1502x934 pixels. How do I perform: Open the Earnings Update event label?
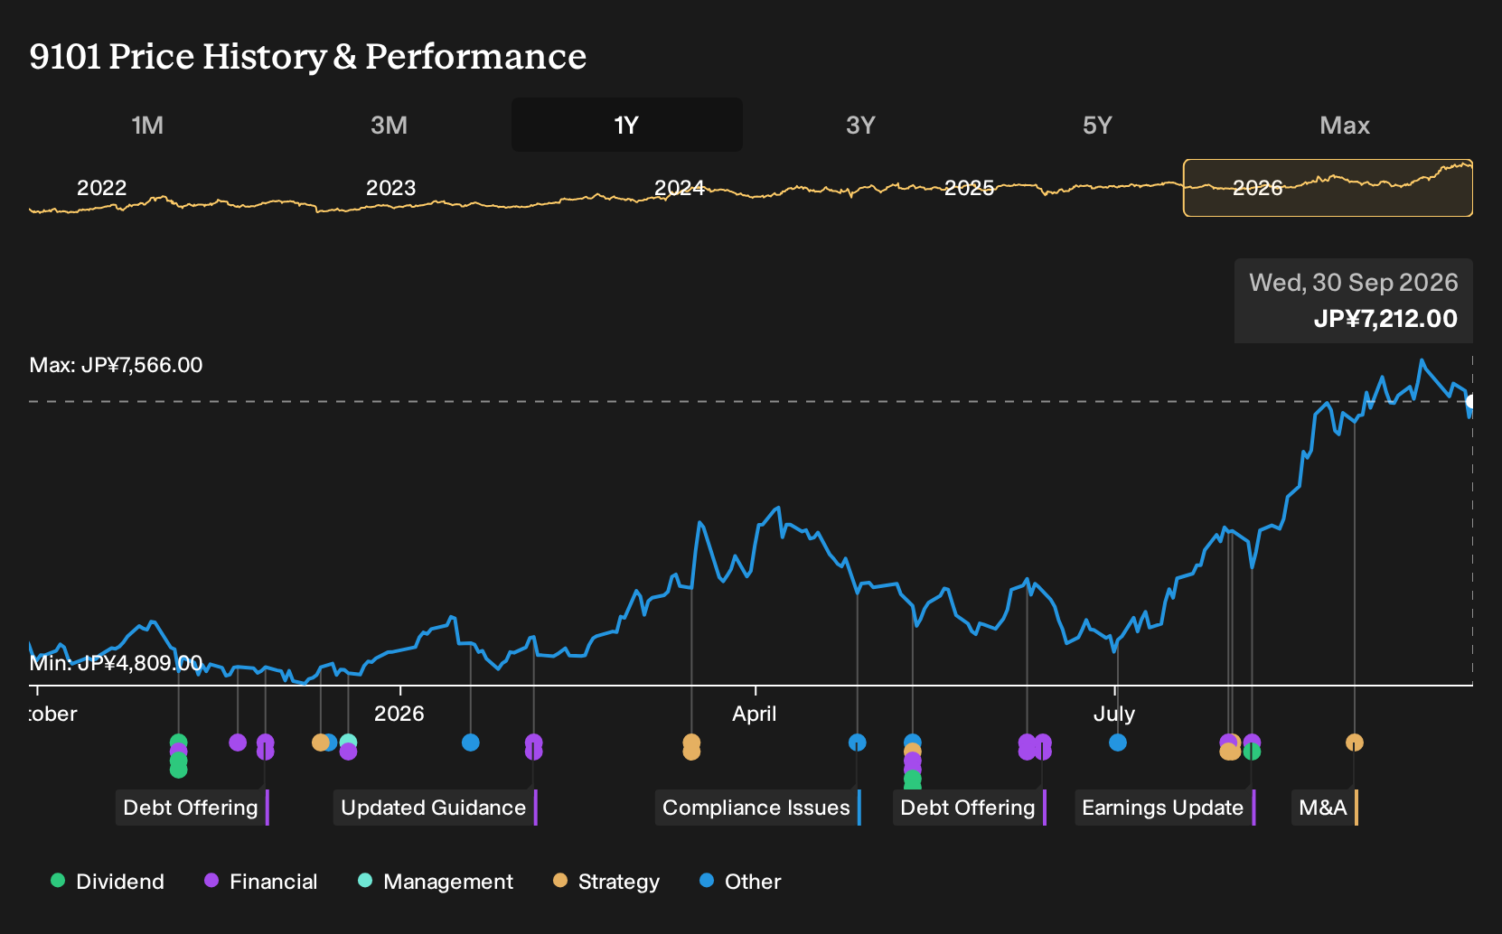(x=1165, y=808)
